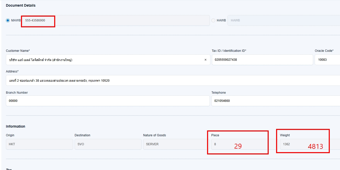Select the HAWB radio button

pyautogui.click(x=213, y=20)
